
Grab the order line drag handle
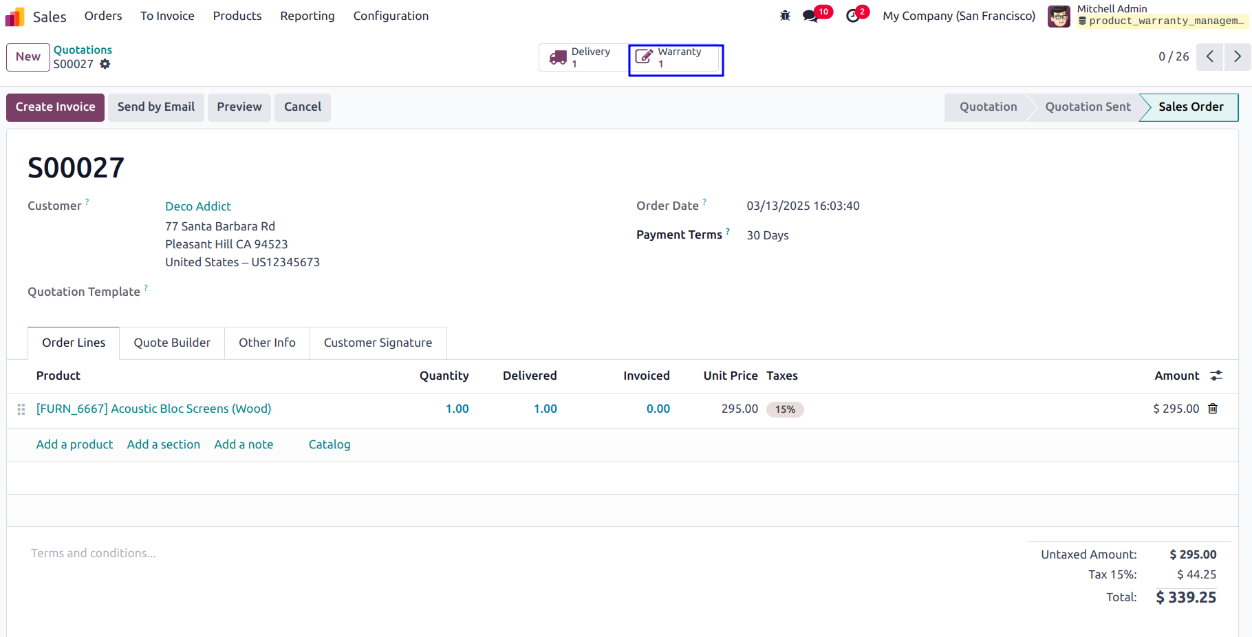(x=21, y=409)
